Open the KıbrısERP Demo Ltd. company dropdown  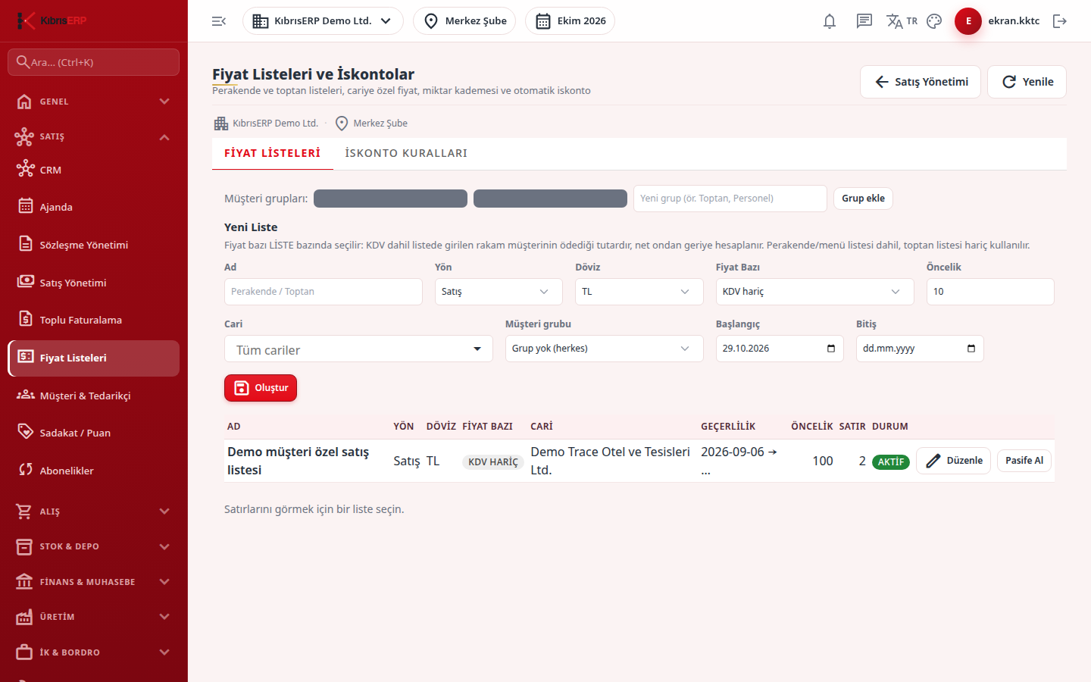click(x=323, y=21)
